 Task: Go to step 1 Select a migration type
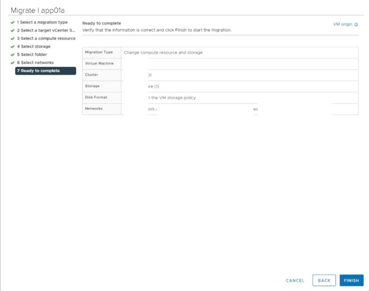42,22
